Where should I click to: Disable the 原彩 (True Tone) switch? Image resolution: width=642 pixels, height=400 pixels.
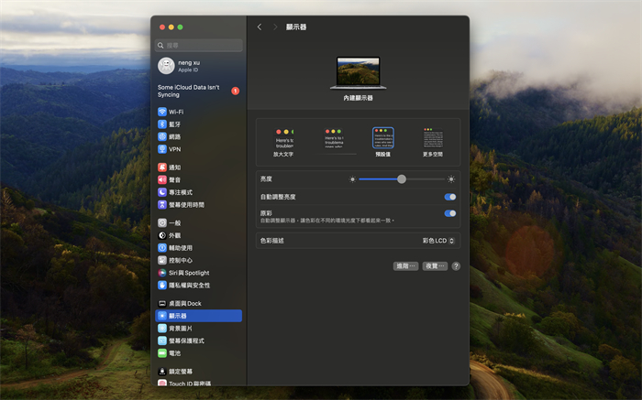[449, 213]
